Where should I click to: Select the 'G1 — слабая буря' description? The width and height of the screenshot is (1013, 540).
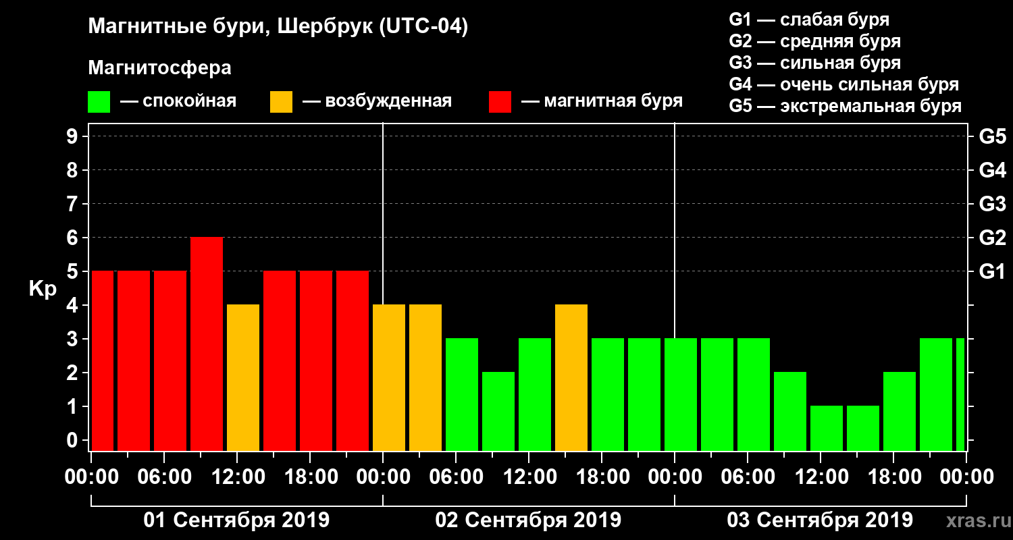click(x=809, y=20)
